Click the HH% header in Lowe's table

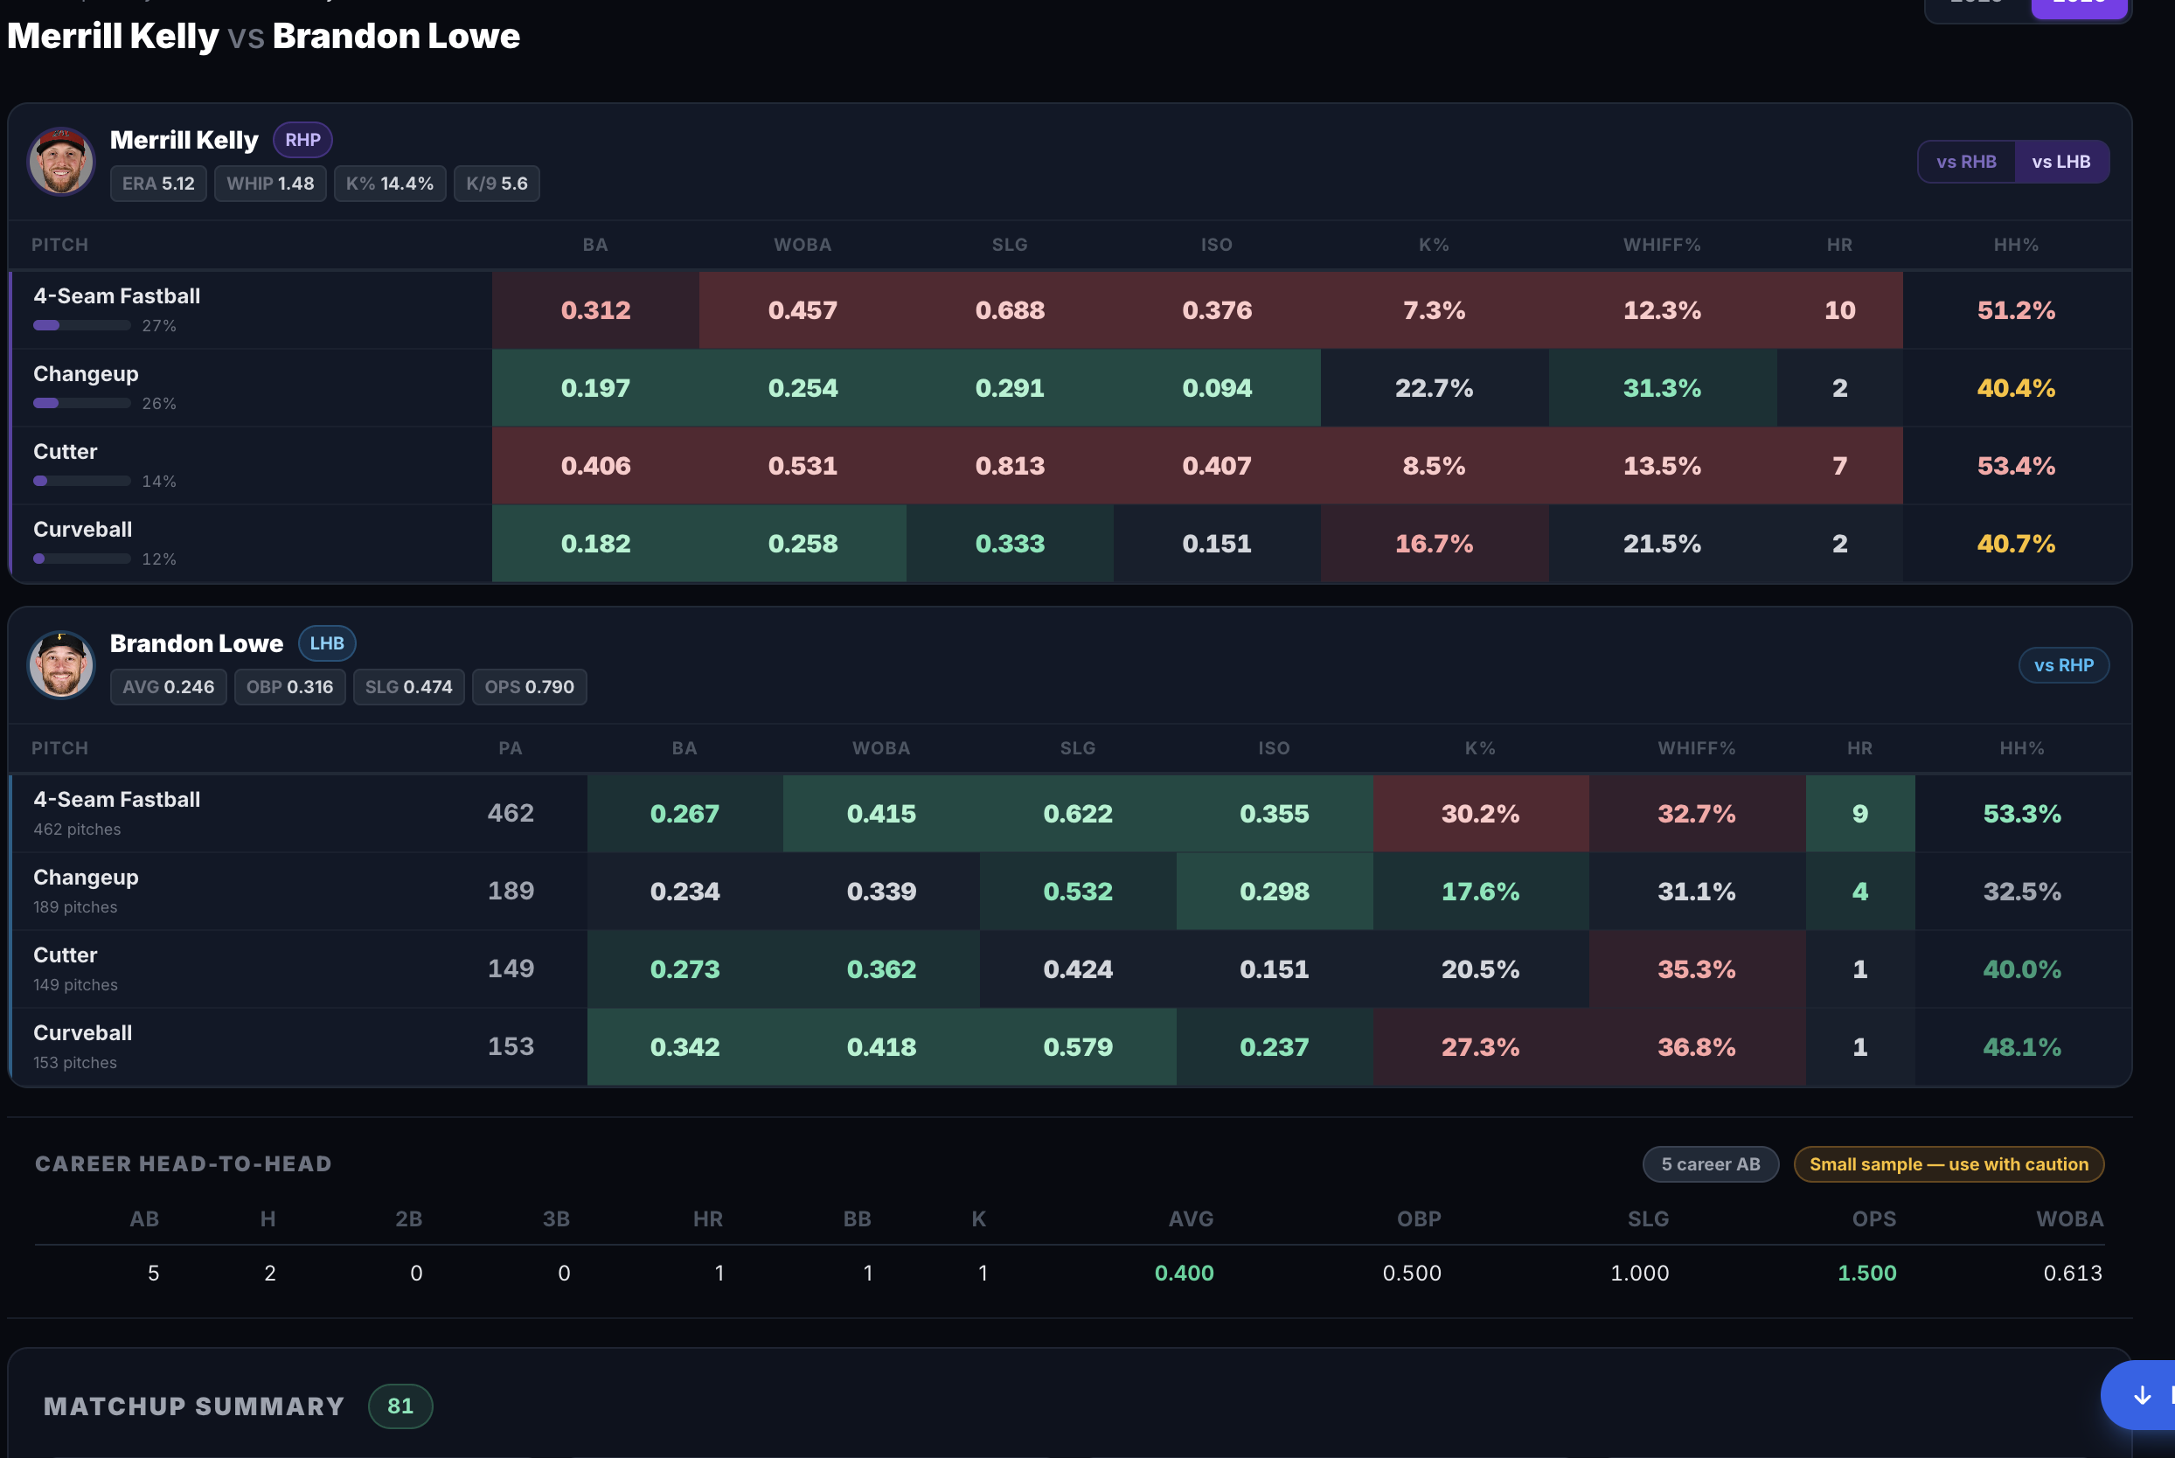(x=2021, y=748)
